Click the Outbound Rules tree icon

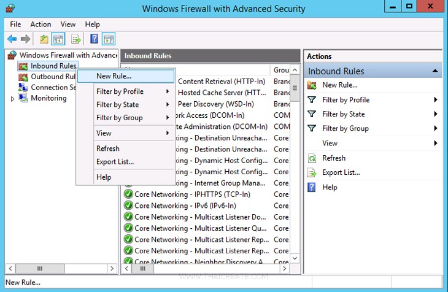23,77
